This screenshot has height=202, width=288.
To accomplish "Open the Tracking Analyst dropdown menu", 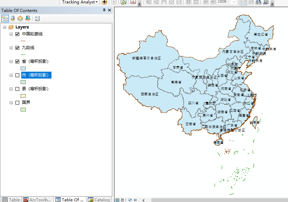I will (80, 2).
